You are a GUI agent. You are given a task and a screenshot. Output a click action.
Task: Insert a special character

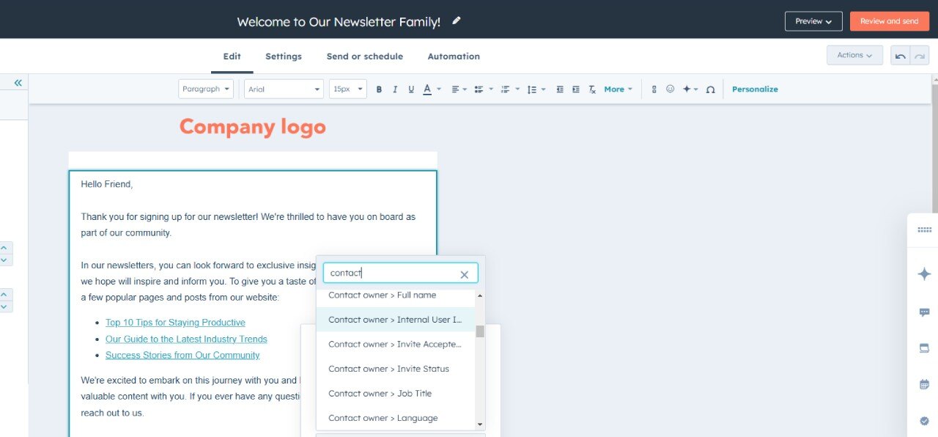click(x=710, y=89)
